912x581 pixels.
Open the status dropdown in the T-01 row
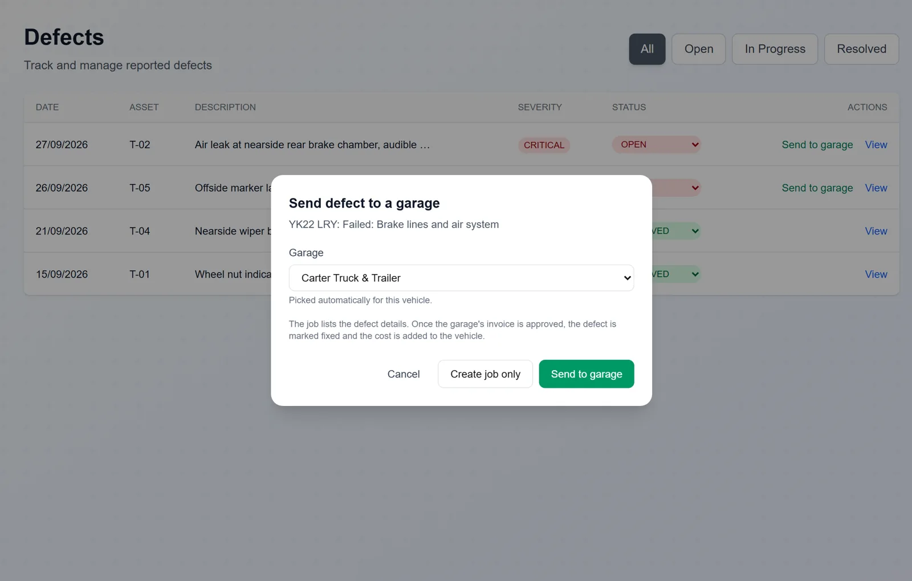(676, 274)
